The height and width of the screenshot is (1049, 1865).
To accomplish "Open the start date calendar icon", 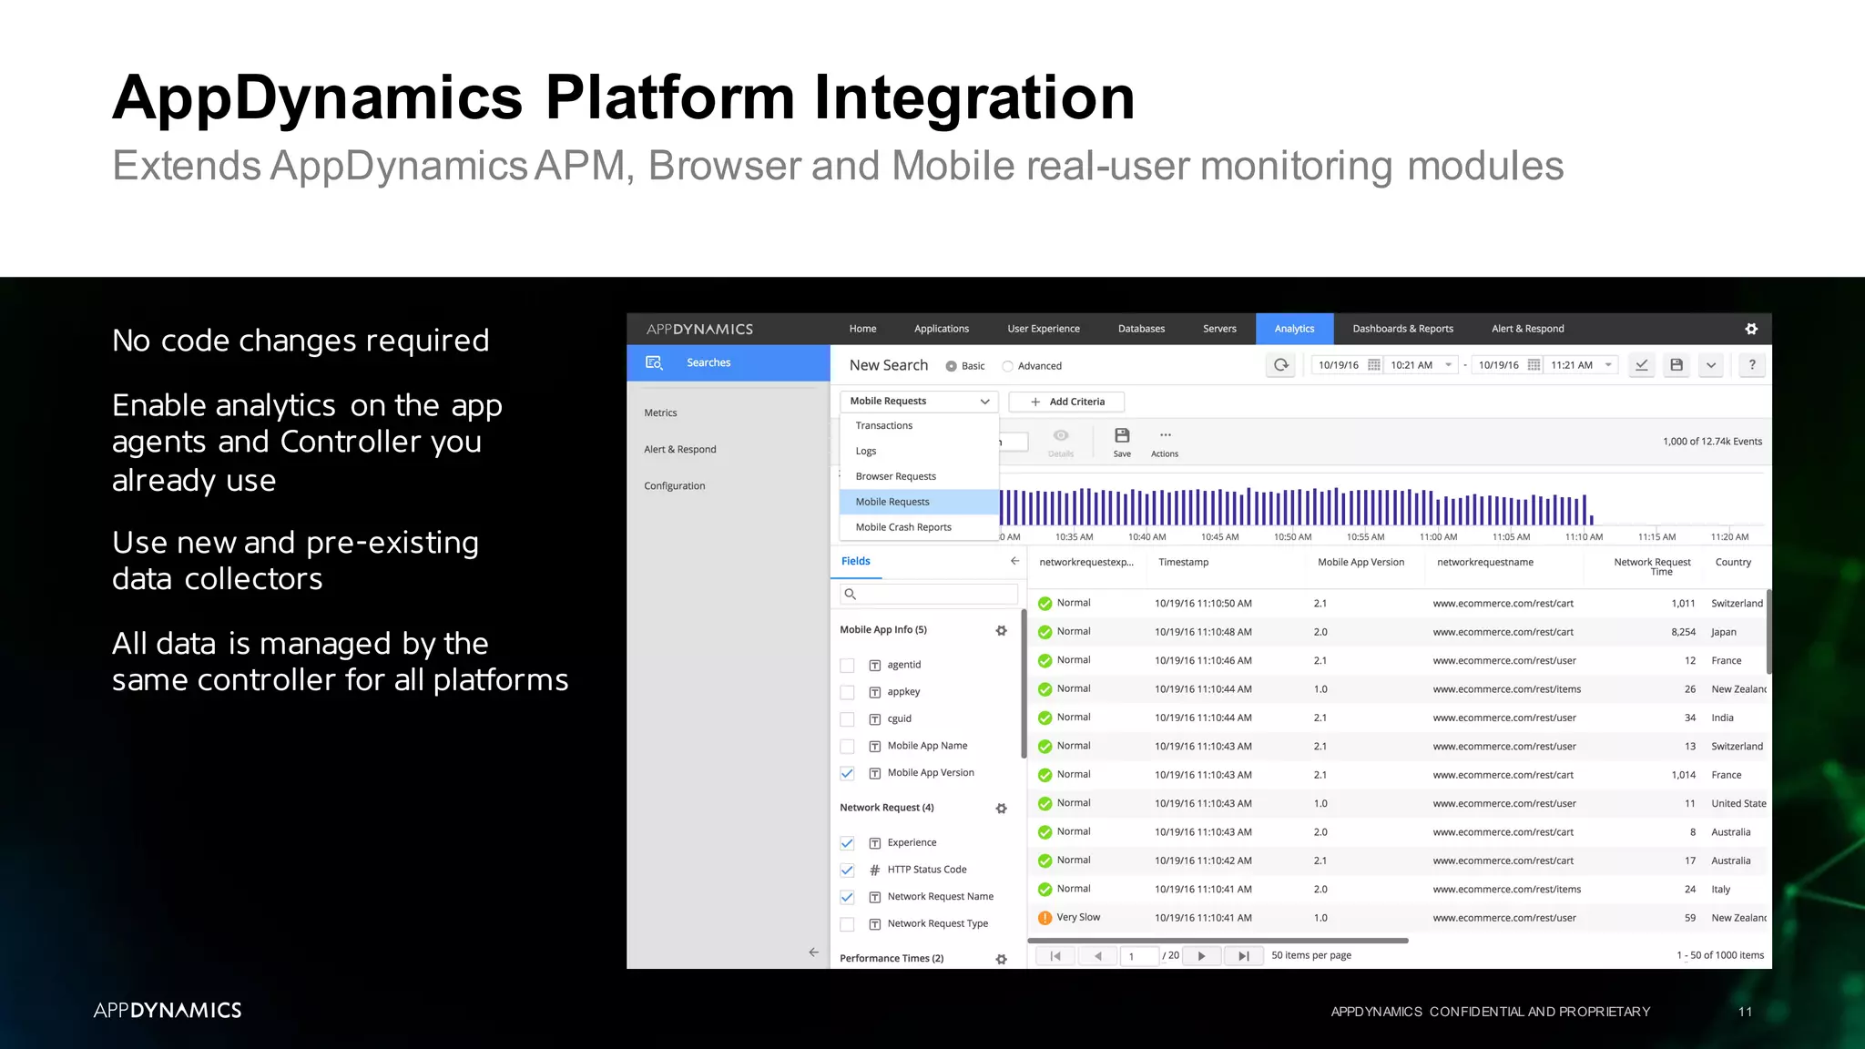I will point(1374,365).
